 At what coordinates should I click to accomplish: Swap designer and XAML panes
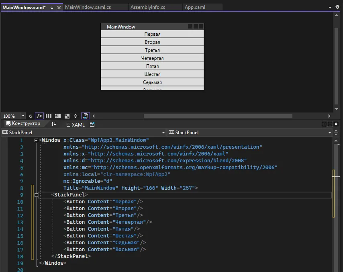click(53, 124)
